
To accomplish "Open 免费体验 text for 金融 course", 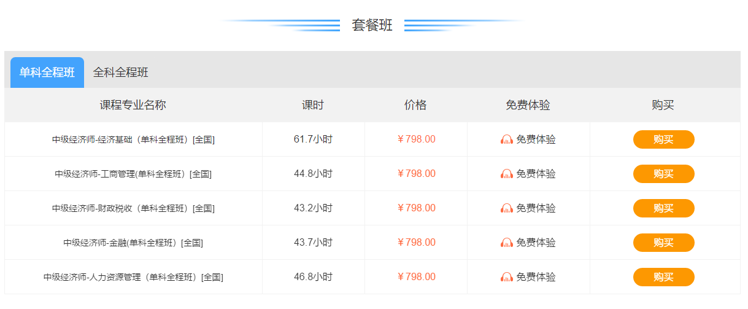I will 536,243.
